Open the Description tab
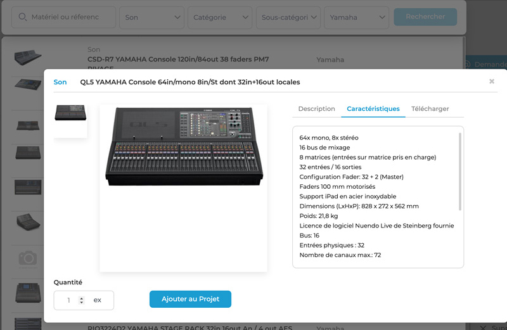Viewport: 507px width, 330px height. [316, 109]
